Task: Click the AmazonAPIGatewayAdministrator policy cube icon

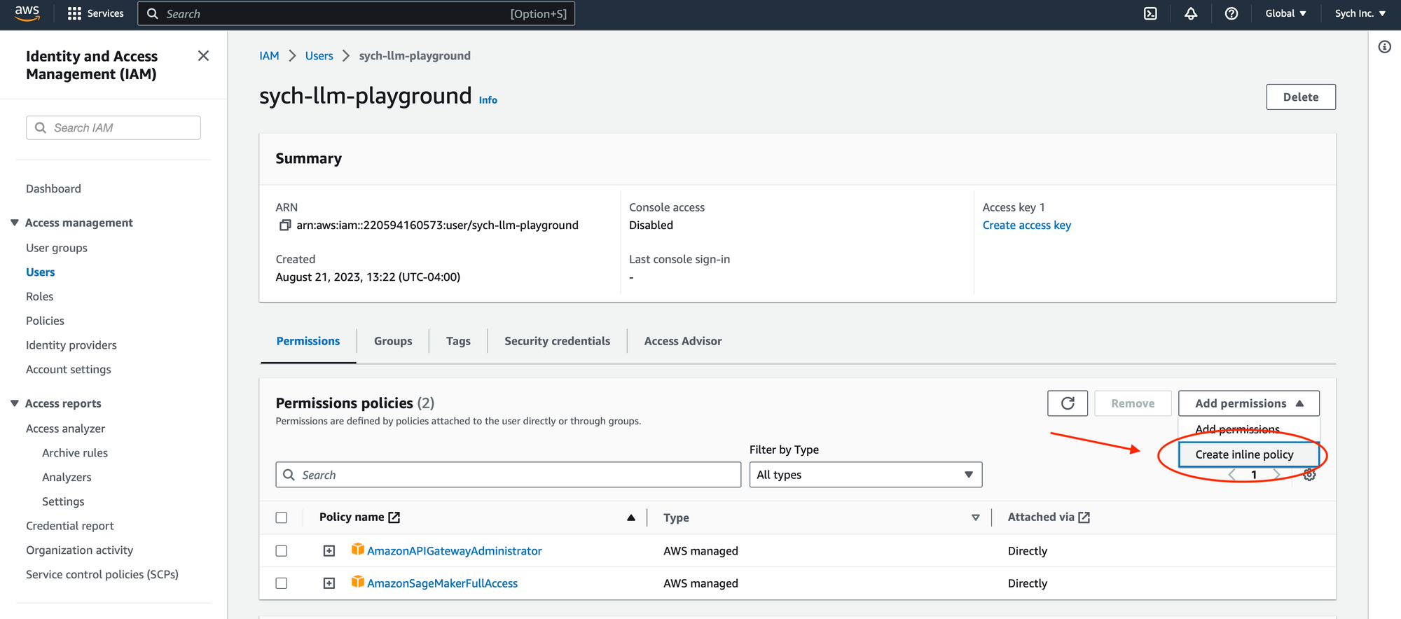Action: pos(358,550)
